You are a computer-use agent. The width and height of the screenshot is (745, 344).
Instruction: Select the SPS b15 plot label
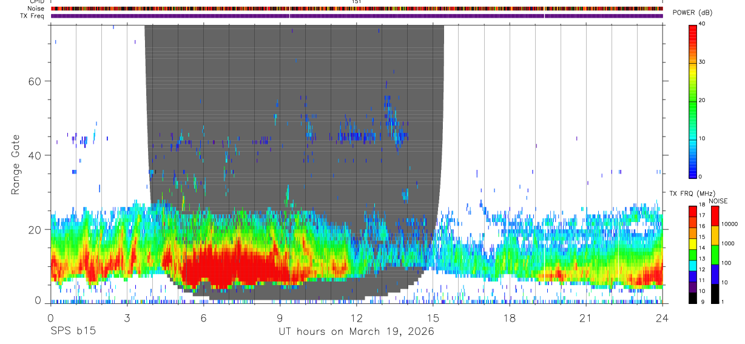(72, 331)
